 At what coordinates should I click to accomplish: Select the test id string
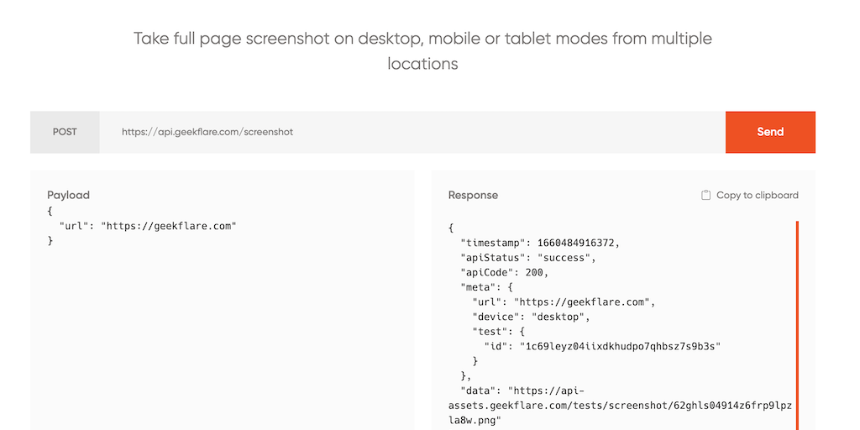coord(620,346)
